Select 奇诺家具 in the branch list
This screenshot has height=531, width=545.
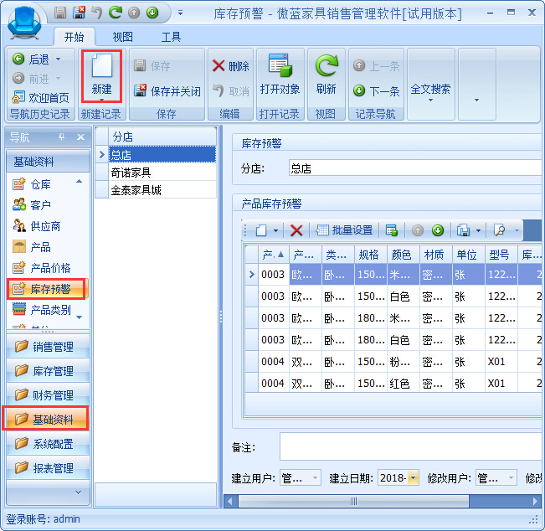(131, 173)
